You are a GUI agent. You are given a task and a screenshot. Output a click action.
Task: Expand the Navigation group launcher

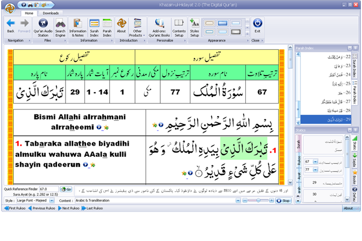coord(29,41)
